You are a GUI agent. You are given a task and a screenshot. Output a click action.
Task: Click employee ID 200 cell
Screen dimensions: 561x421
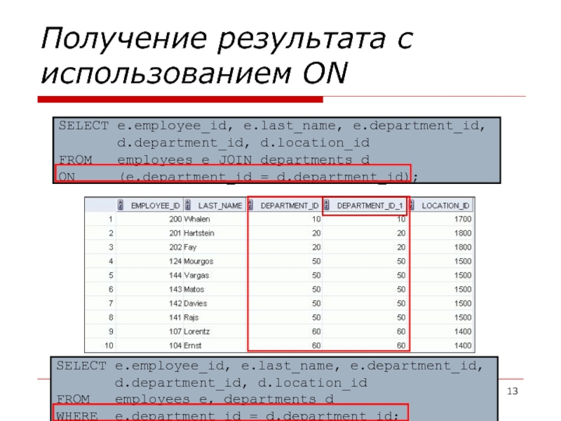(150, 219)
